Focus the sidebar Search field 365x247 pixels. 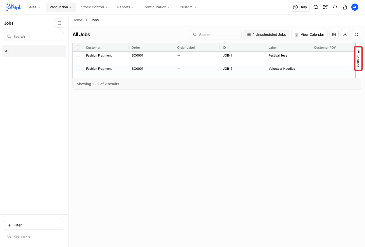[x=34, y=36]
